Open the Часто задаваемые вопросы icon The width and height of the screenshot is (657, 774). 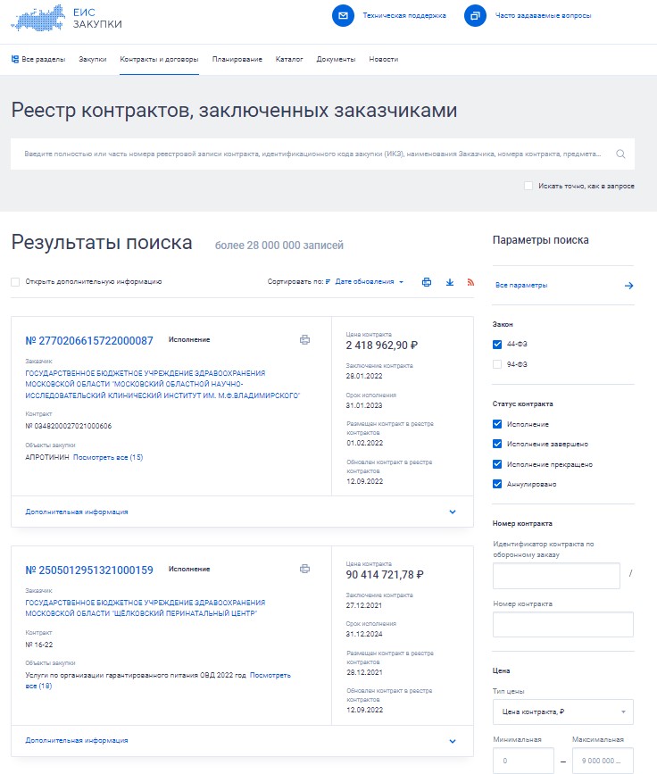[476, 16]
